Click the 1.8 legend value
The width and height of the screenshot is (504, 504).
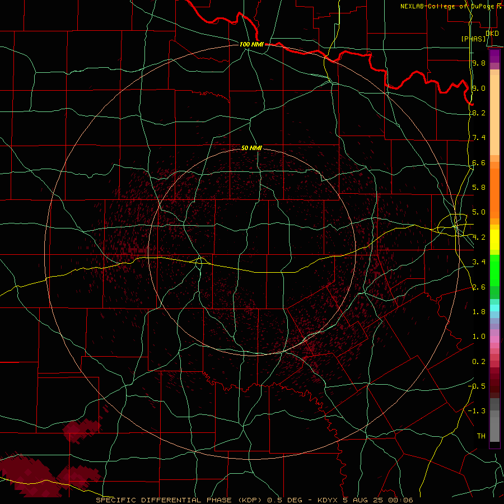[479, 312]
